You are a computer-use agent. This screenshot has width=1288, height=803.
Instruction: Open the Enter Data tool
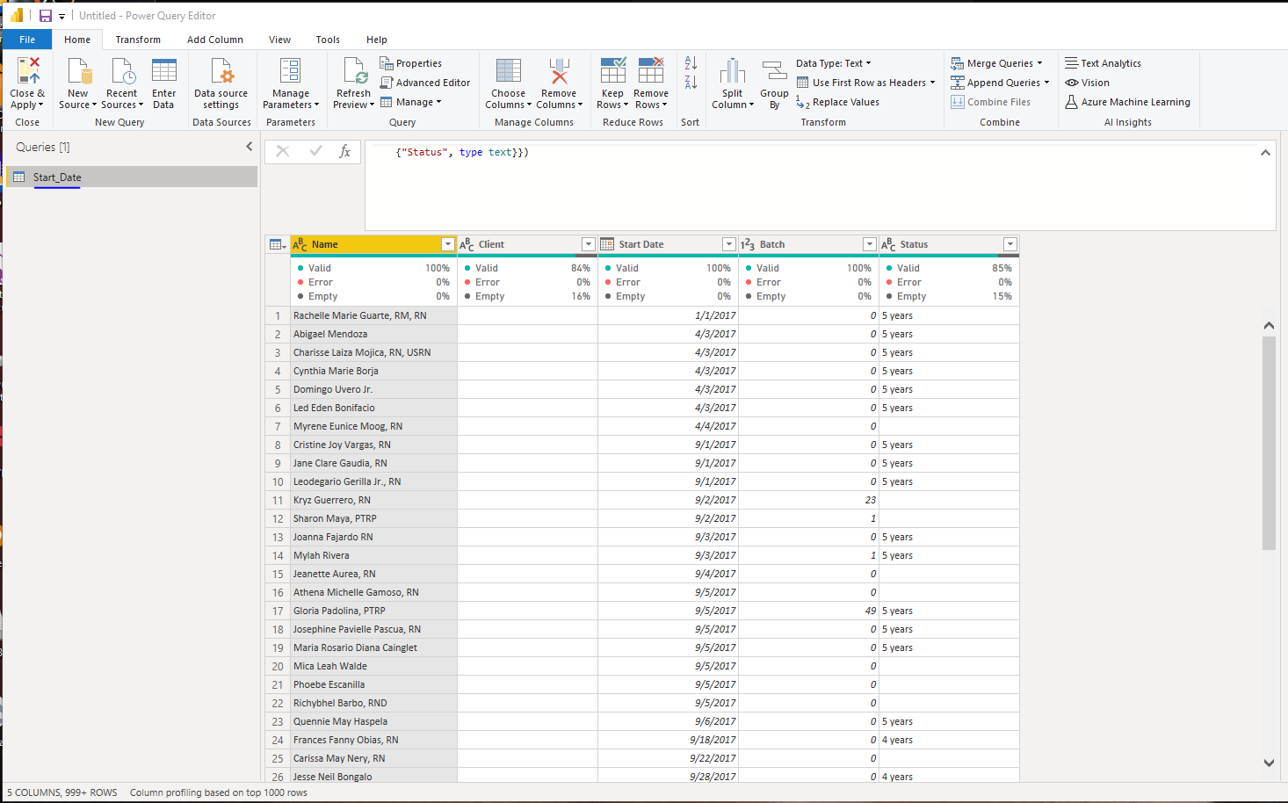click(x=163, y=83)
